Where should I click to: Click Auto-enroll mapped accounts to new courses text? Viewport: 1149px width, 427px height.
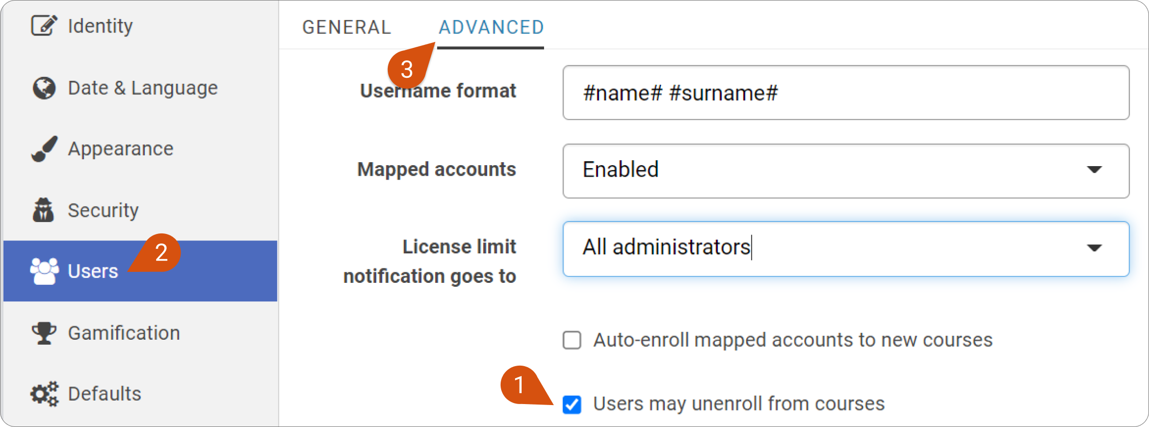coord(793,340)
